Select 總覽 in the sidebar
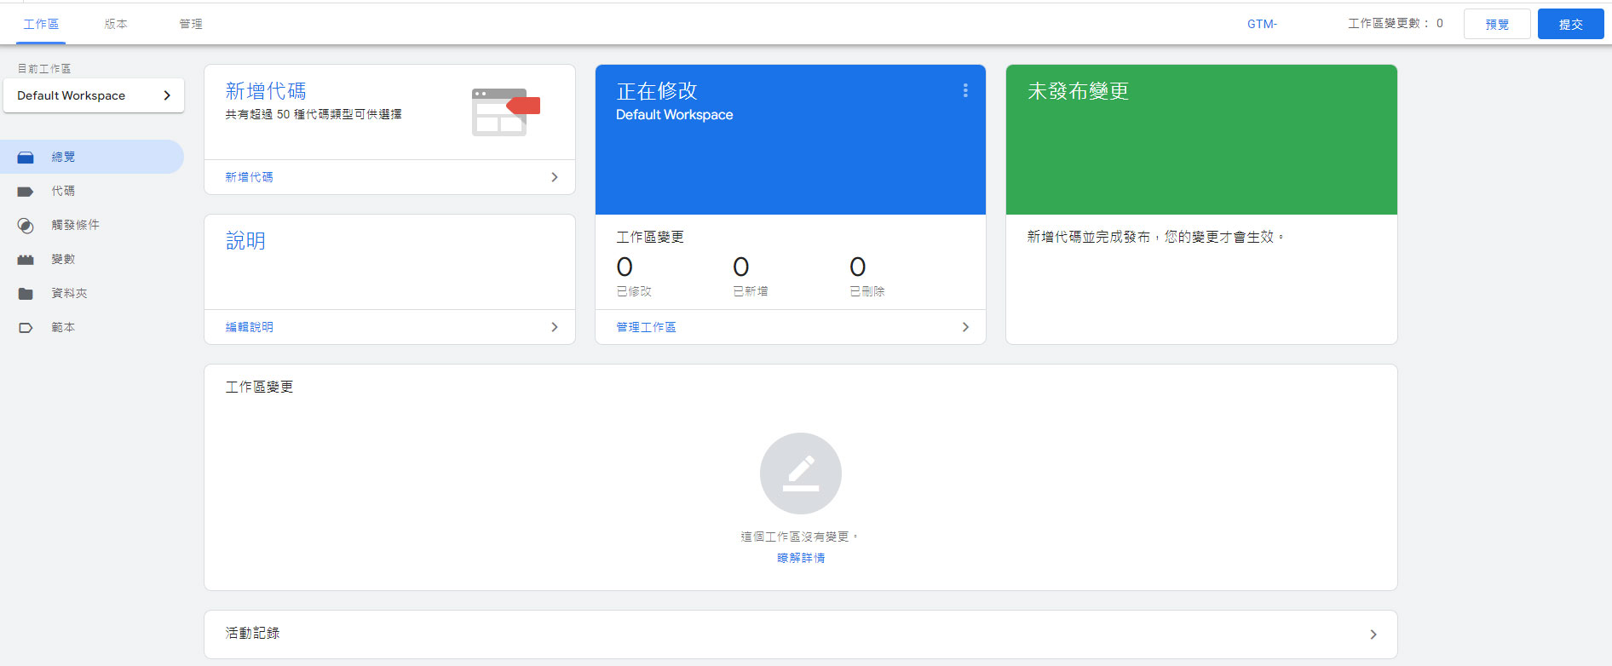Image resolution: width=1612 pixels, height=666 pixels. coord(92,157)
